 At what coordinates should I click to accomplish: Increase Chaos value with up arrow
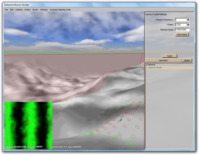tap(188, 24)
